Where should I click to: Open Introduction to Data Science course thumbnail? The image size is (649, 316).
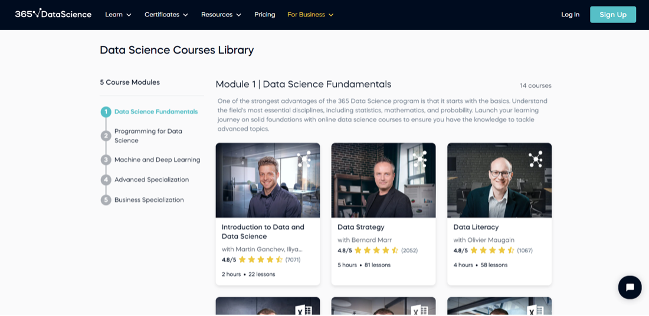[267, 180]
